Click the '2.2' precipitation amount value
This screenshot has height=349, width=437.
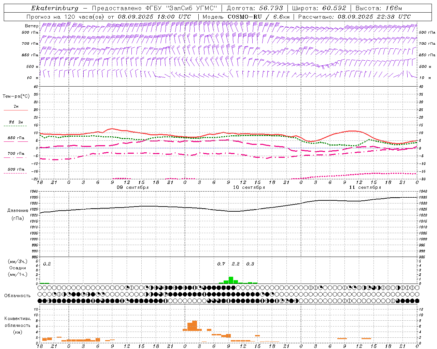236,264
